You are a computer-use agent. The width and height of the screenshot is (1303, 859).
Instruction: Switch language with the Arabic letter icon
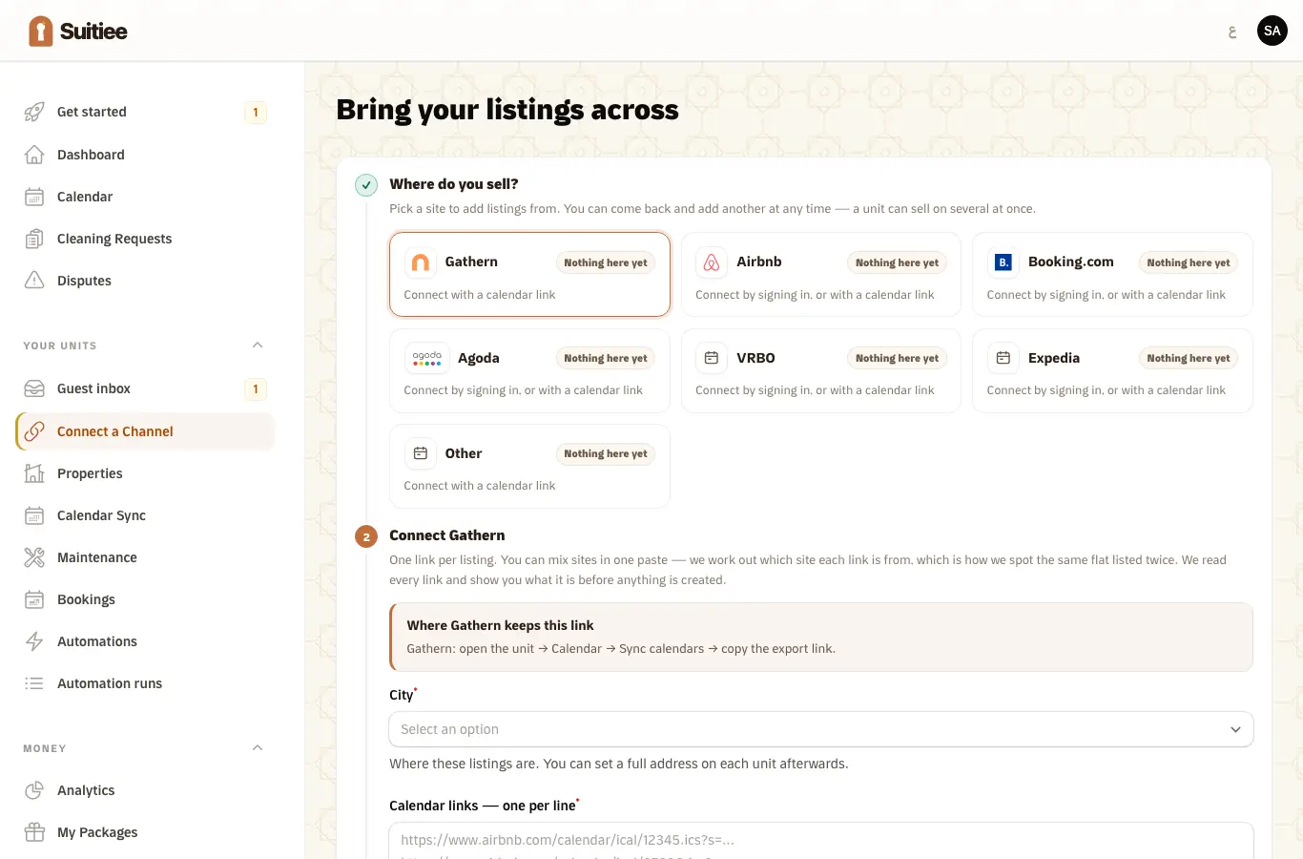tap(1232, 31)
